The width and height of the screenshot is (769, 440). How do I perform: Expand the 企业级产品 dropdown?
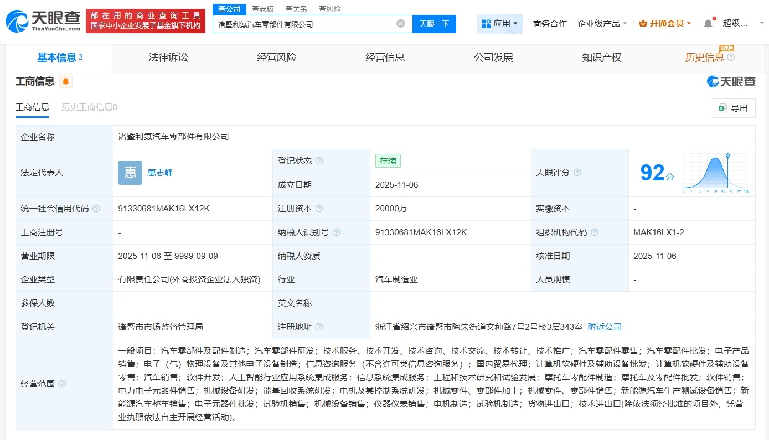(602, 23)
